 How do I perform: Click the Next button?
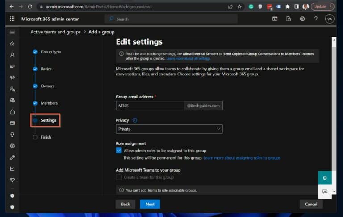tap(150, 204)
